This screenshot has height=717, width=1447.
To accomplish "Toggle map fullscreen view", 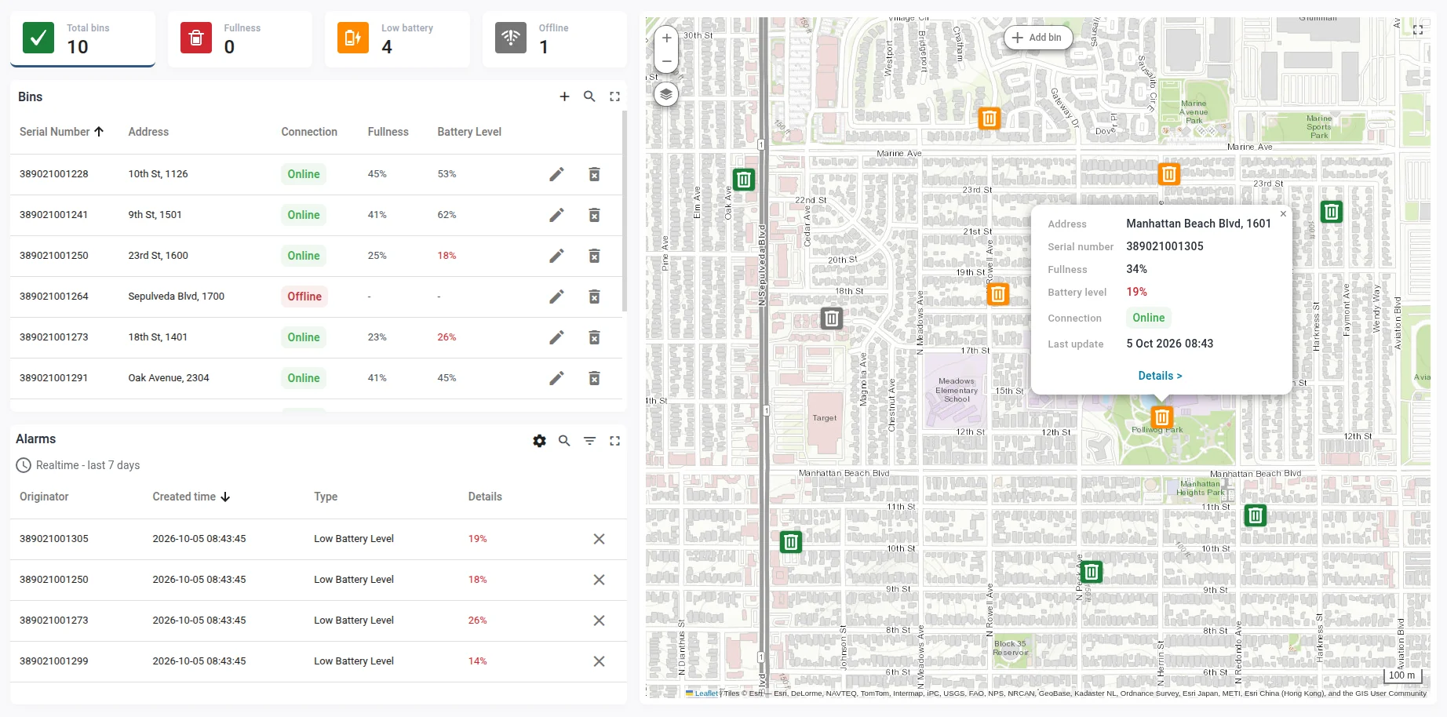I will 1418,30.
